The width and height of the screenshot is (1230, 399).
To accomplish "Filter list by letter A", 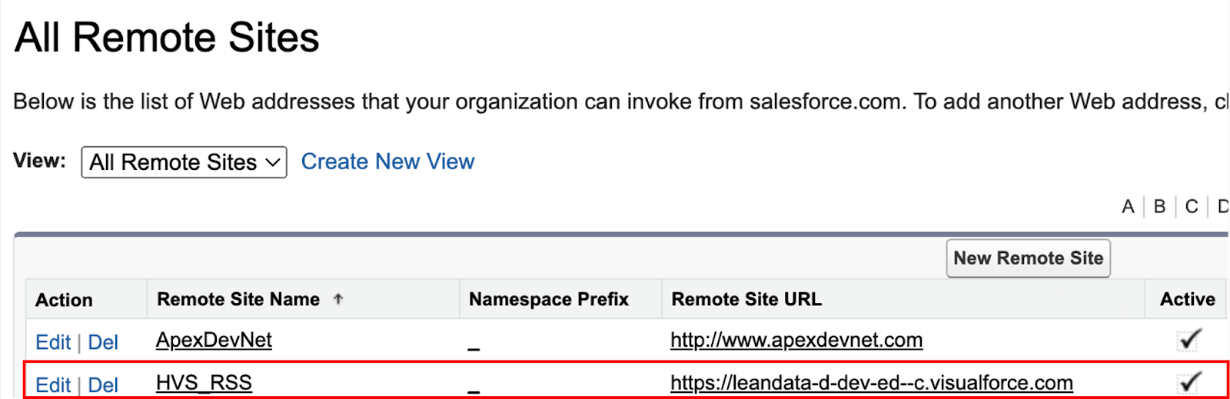I will coord(1128,206).
